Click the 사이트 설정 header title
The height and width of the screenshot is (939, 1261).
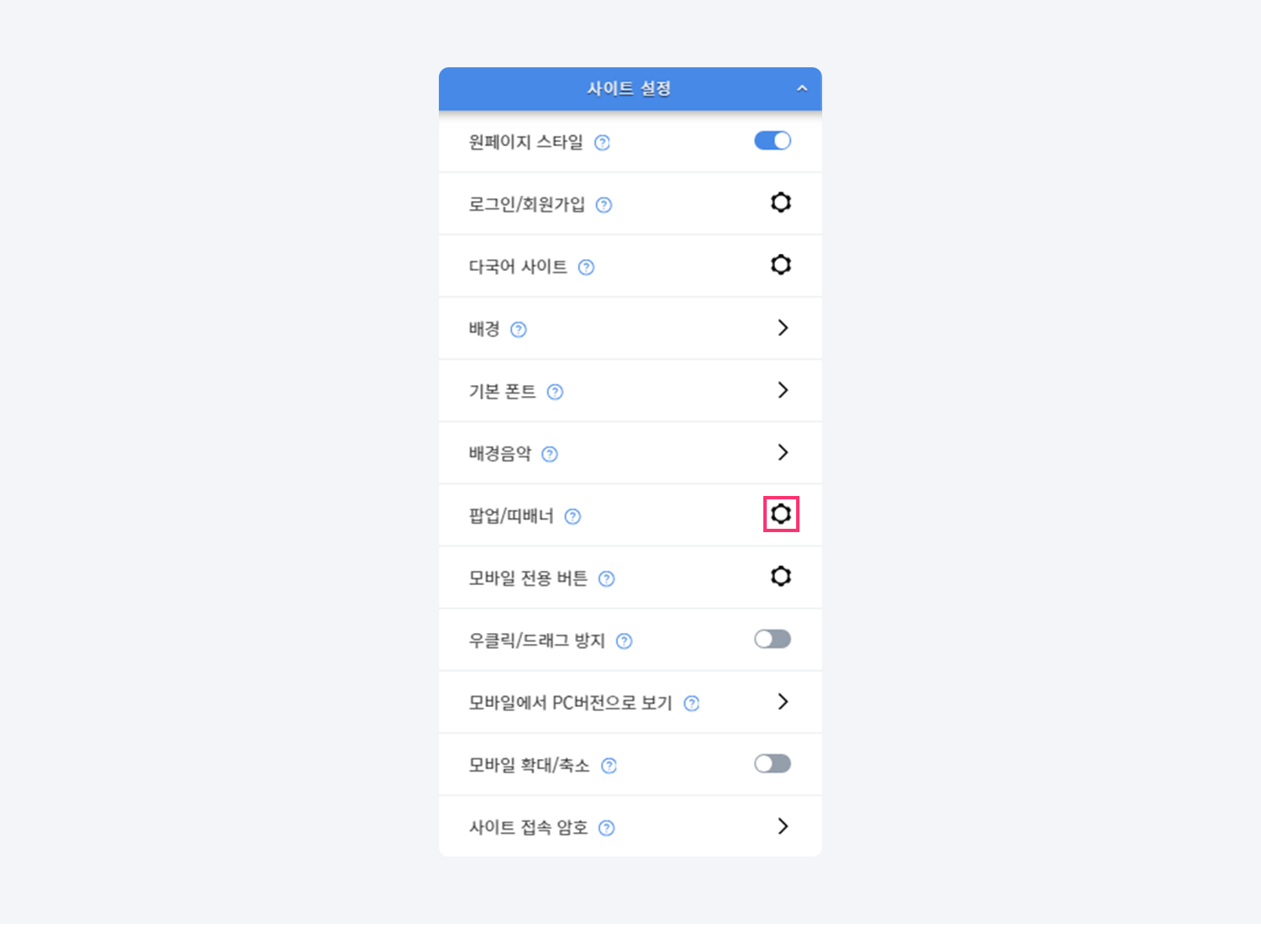629,88
